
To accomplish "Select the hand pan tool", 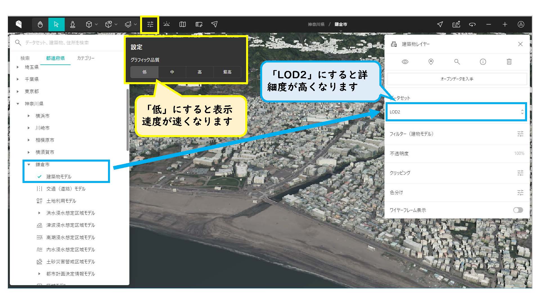I will pos(40,24).
